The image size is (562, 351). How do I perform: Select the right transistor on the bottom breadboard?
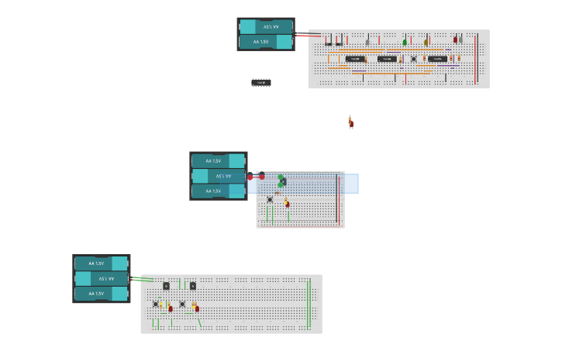pos(193,286)
